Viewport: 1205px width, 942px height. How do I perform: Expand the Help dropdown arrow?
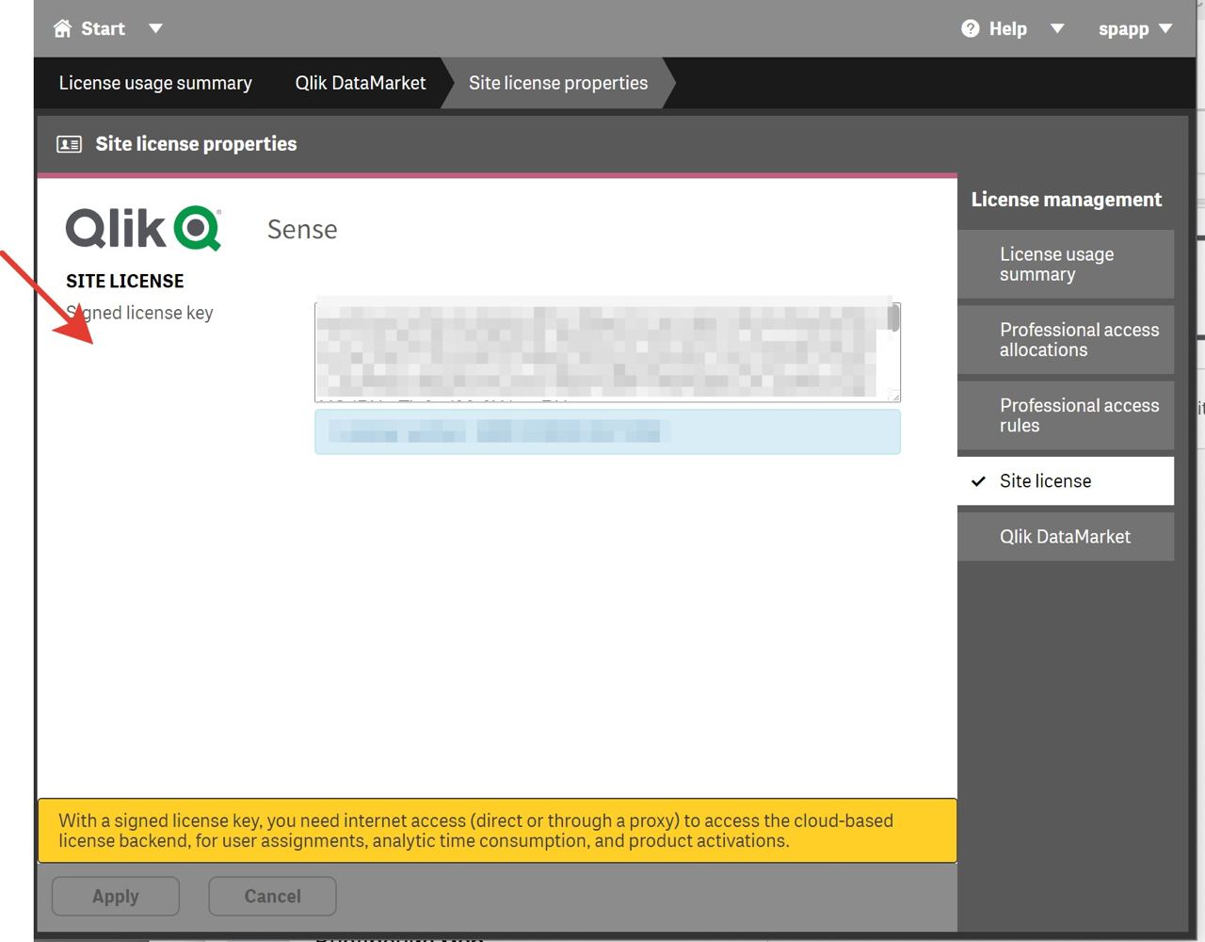pyautogui.click(x=1057, y=28)
